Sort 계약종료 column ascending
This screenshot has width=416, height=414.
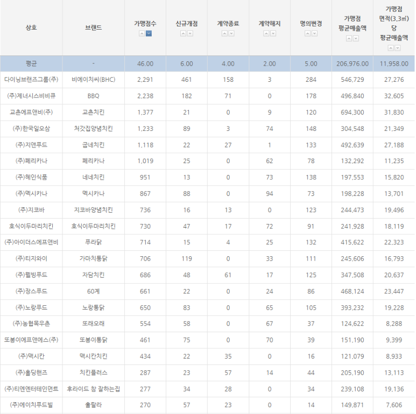(x=224, y=33)
